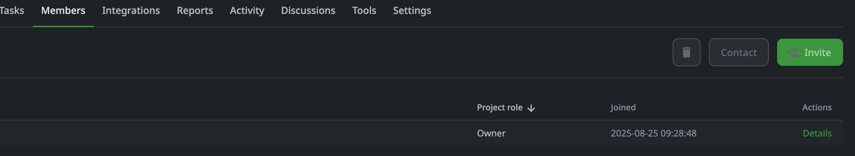View the Activity tab
Viewport: 855px width, 156px height.
pos(247,11)
